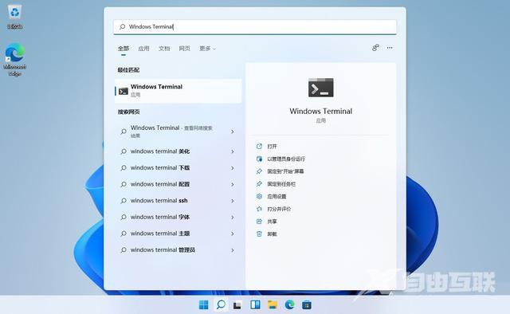Open Windows Terminal best match result
This screenshot has width=510, height=314.
point(178,91)
